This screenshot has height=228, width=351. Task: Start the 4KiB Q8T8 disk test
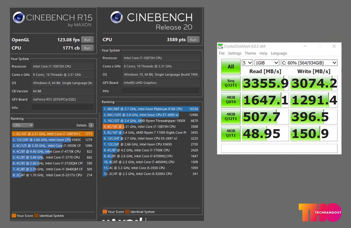pyautogui.click(x=231, y=100)
